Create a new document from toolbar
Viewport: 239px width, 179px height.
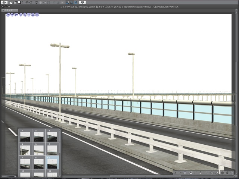point(11,3)
